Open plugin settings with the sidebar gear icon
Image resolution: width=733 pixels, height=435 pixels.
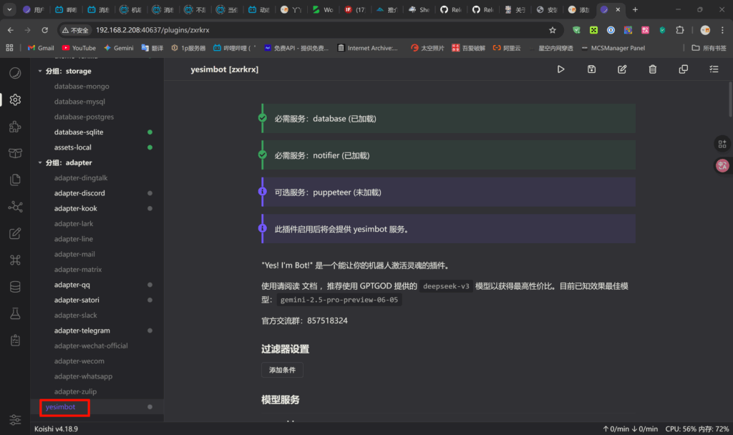click(x=15, y=99)
